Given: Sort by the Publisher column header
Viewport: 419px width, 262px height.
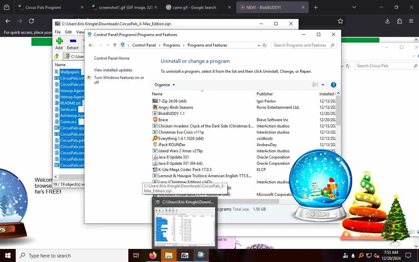Looking at the screenshot, I should 285,94.
